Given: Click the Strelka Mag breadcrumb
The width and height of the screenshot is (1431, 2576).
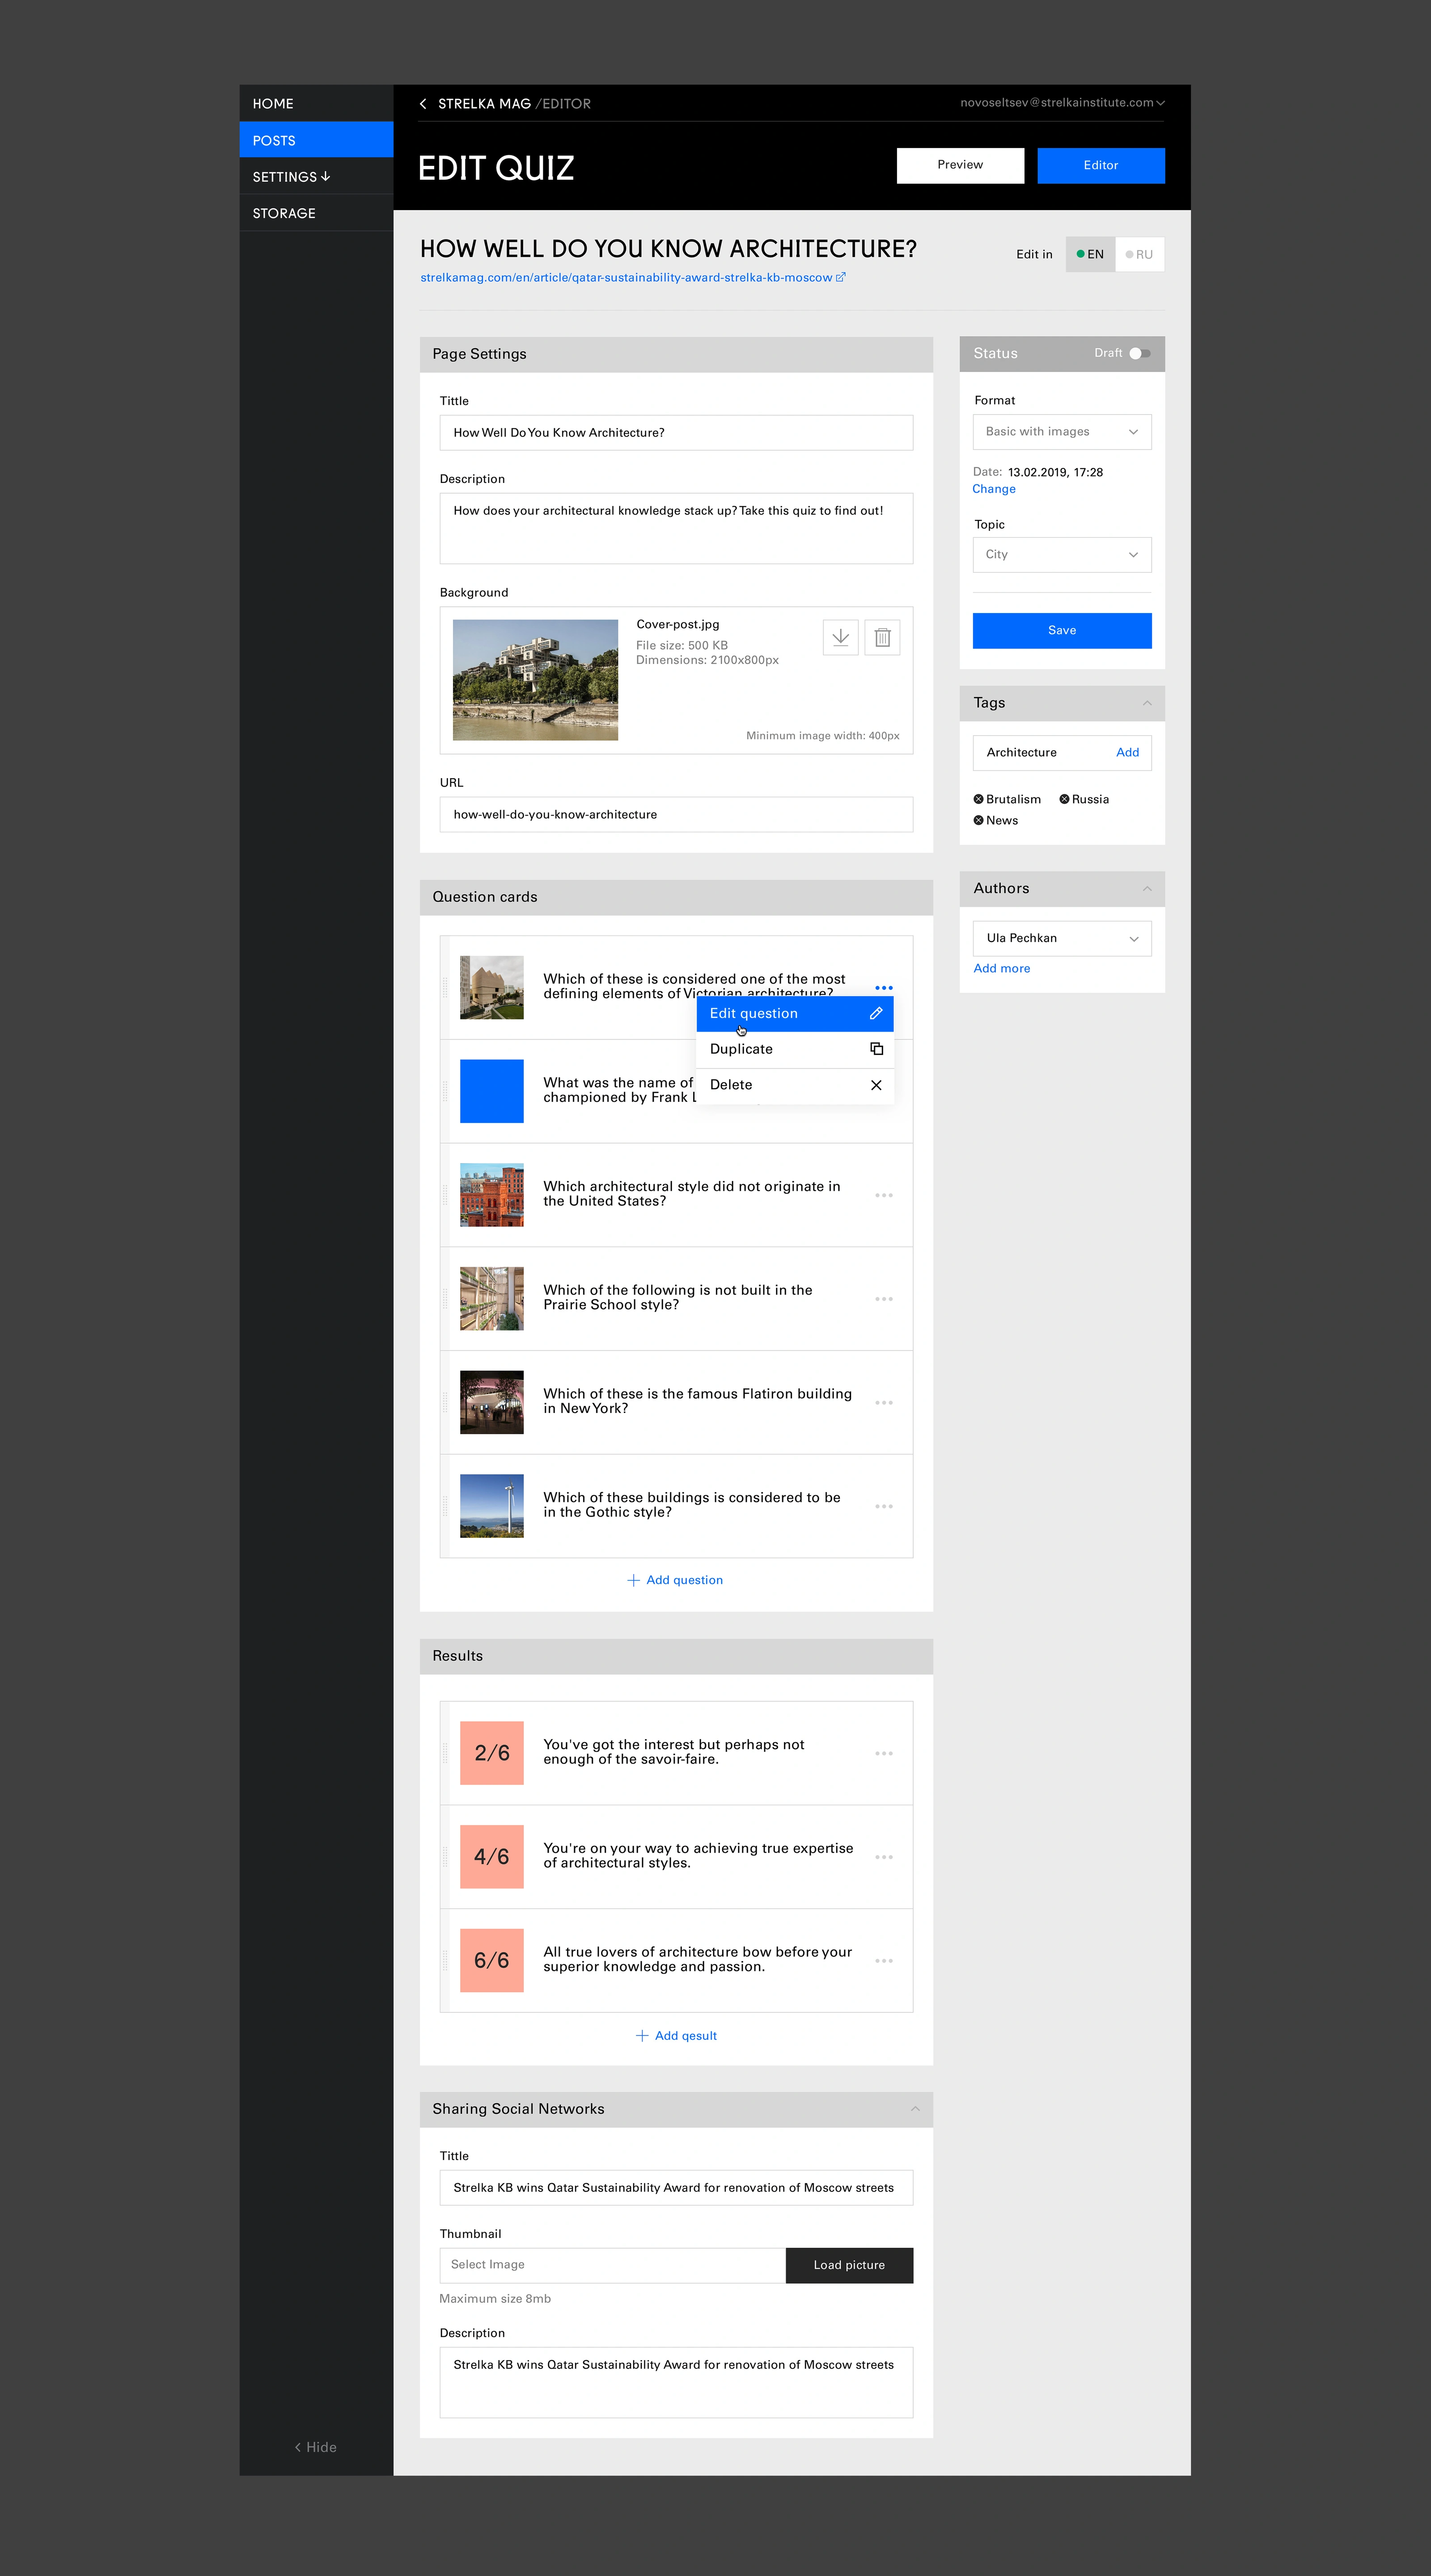Looking at the screenshot, I should [x=484, y=104].
